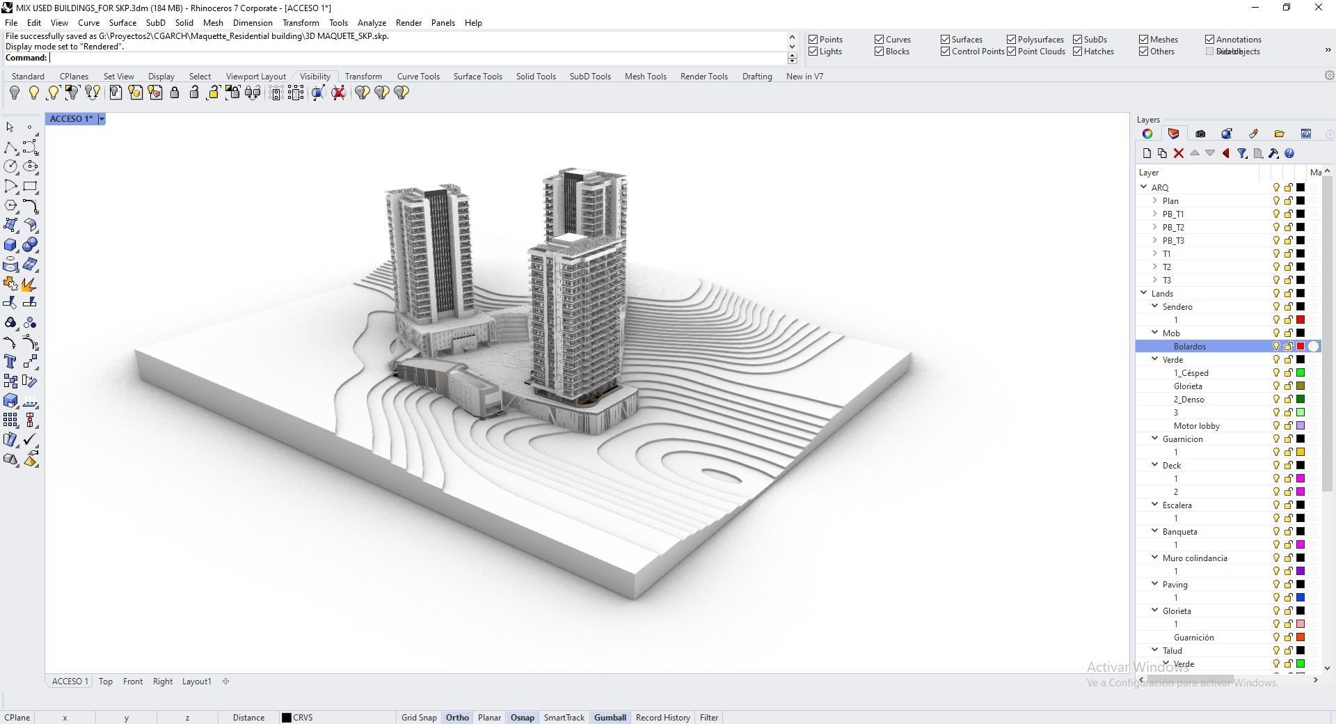Click the Delete Layer red X icon

tap(1178, 153)
